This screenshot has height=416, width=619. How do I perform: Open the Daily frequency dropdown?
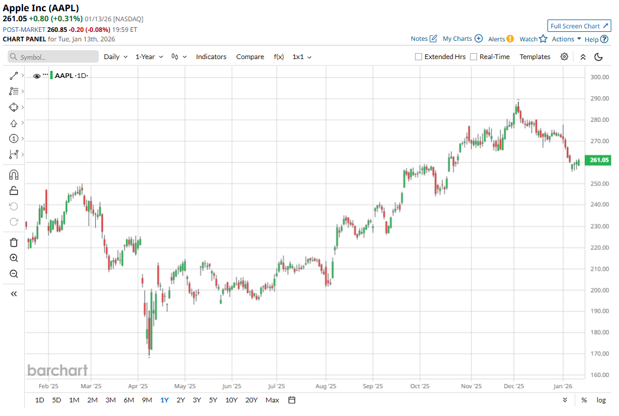click(115, 57)
